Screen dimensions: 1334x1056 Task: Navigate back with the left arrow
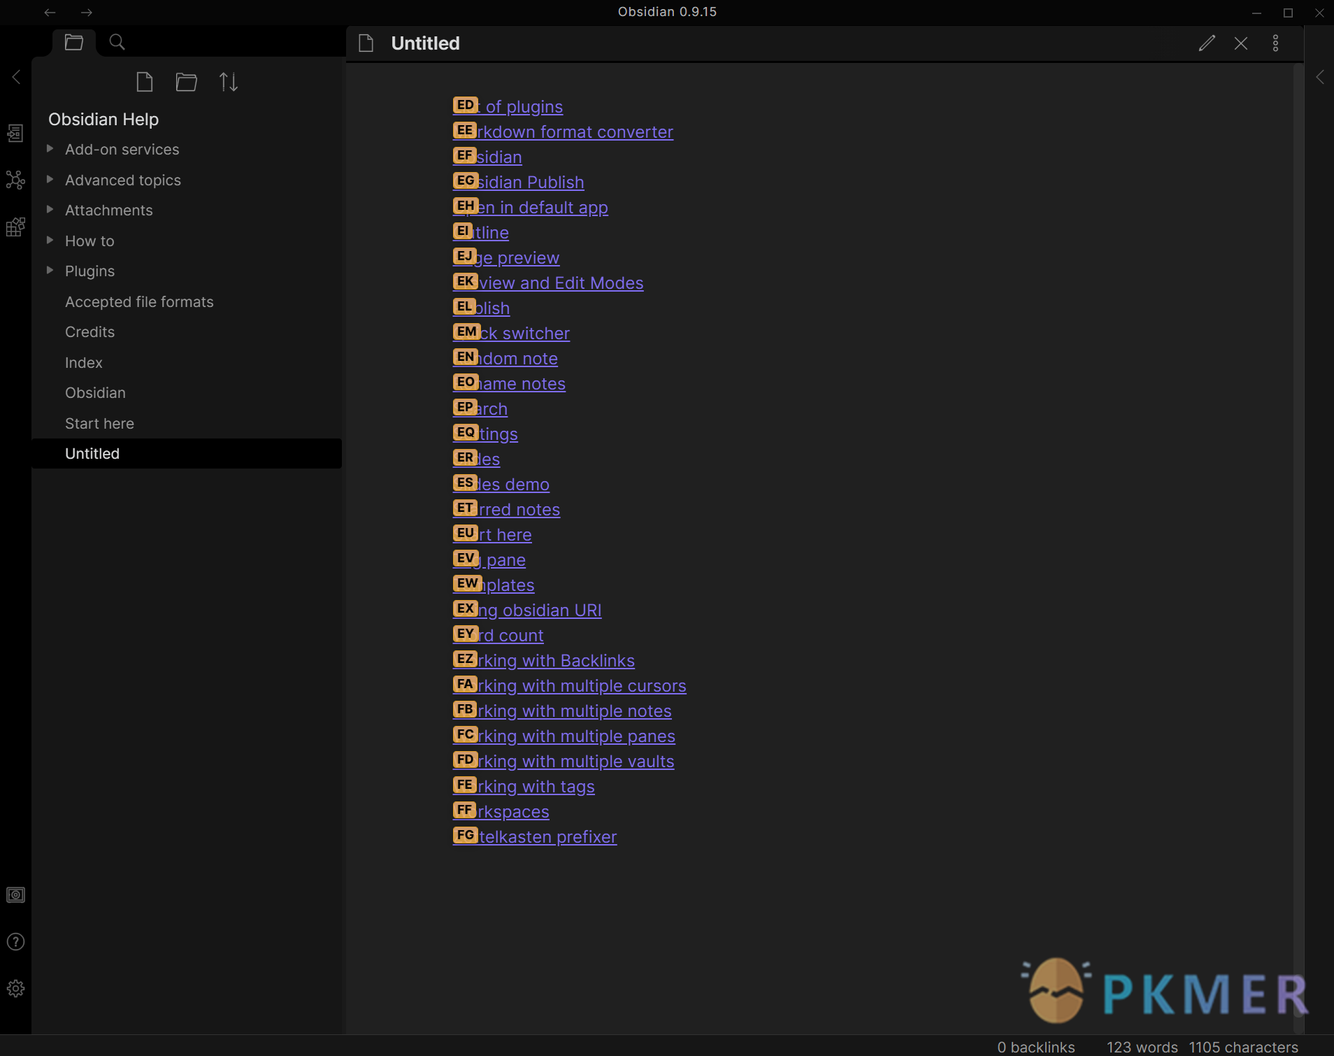pos(50,13)
